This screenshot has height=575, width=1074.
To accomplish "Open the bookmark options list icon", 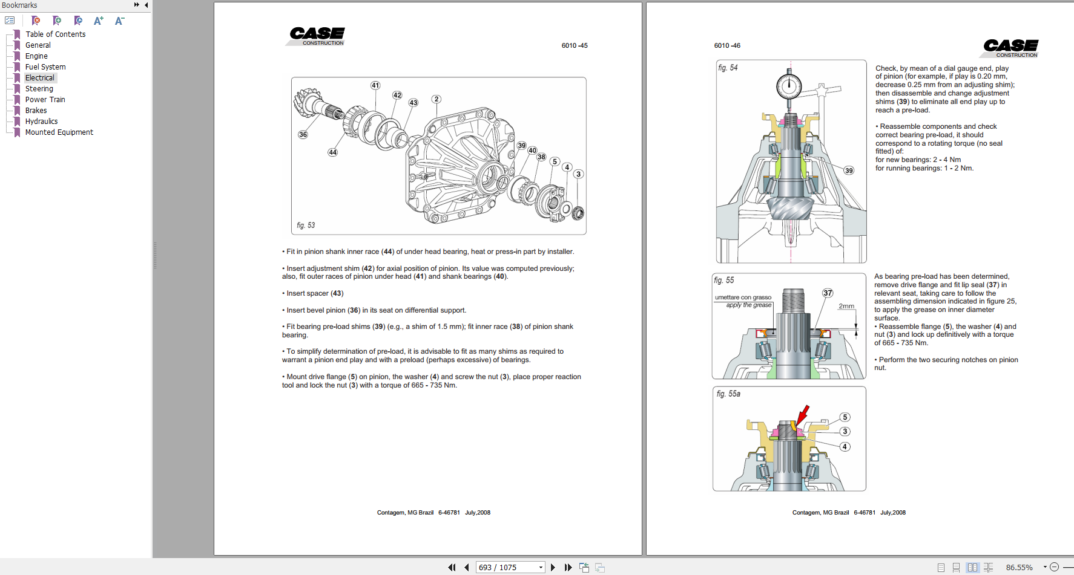I will pyautogui.click(x=10, y=21).
